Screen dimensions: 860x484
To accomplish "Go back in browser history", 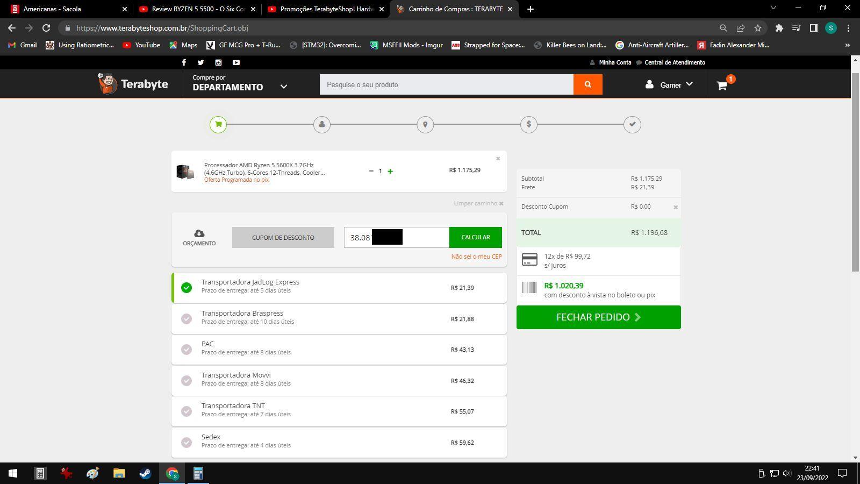I will coord(12,28).
